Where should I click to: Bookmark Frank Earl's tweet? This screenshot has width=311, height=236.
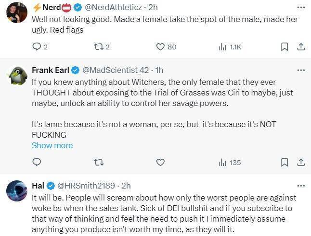click(285, 163)
